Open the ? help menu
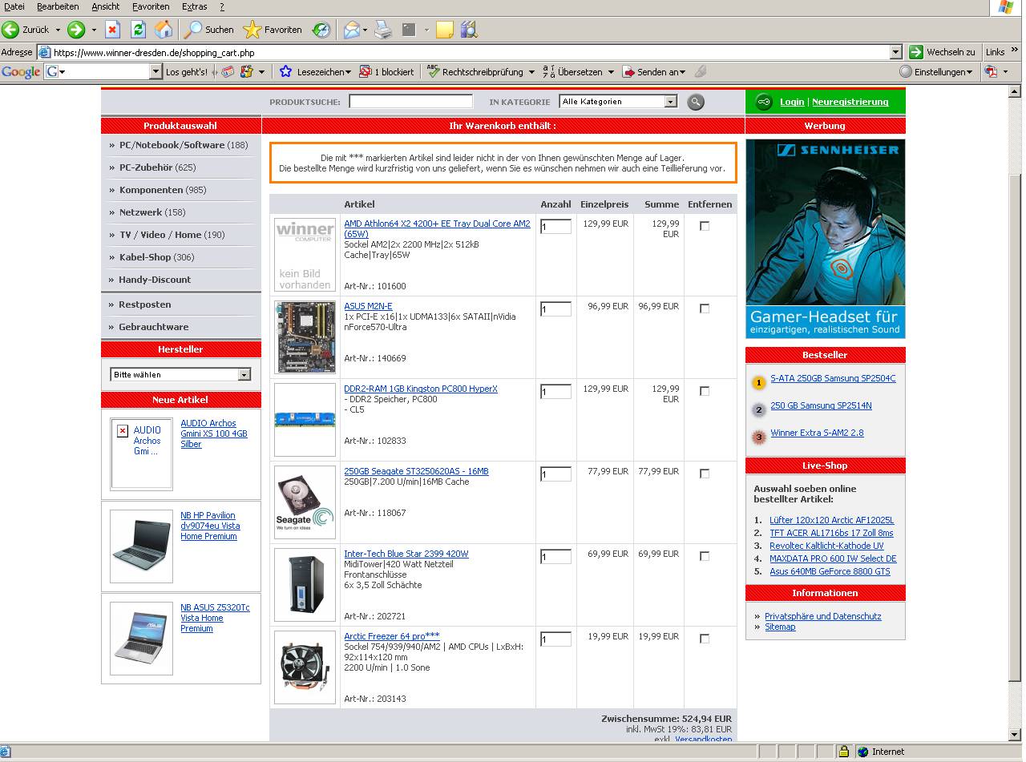 [x=222, y=6]
